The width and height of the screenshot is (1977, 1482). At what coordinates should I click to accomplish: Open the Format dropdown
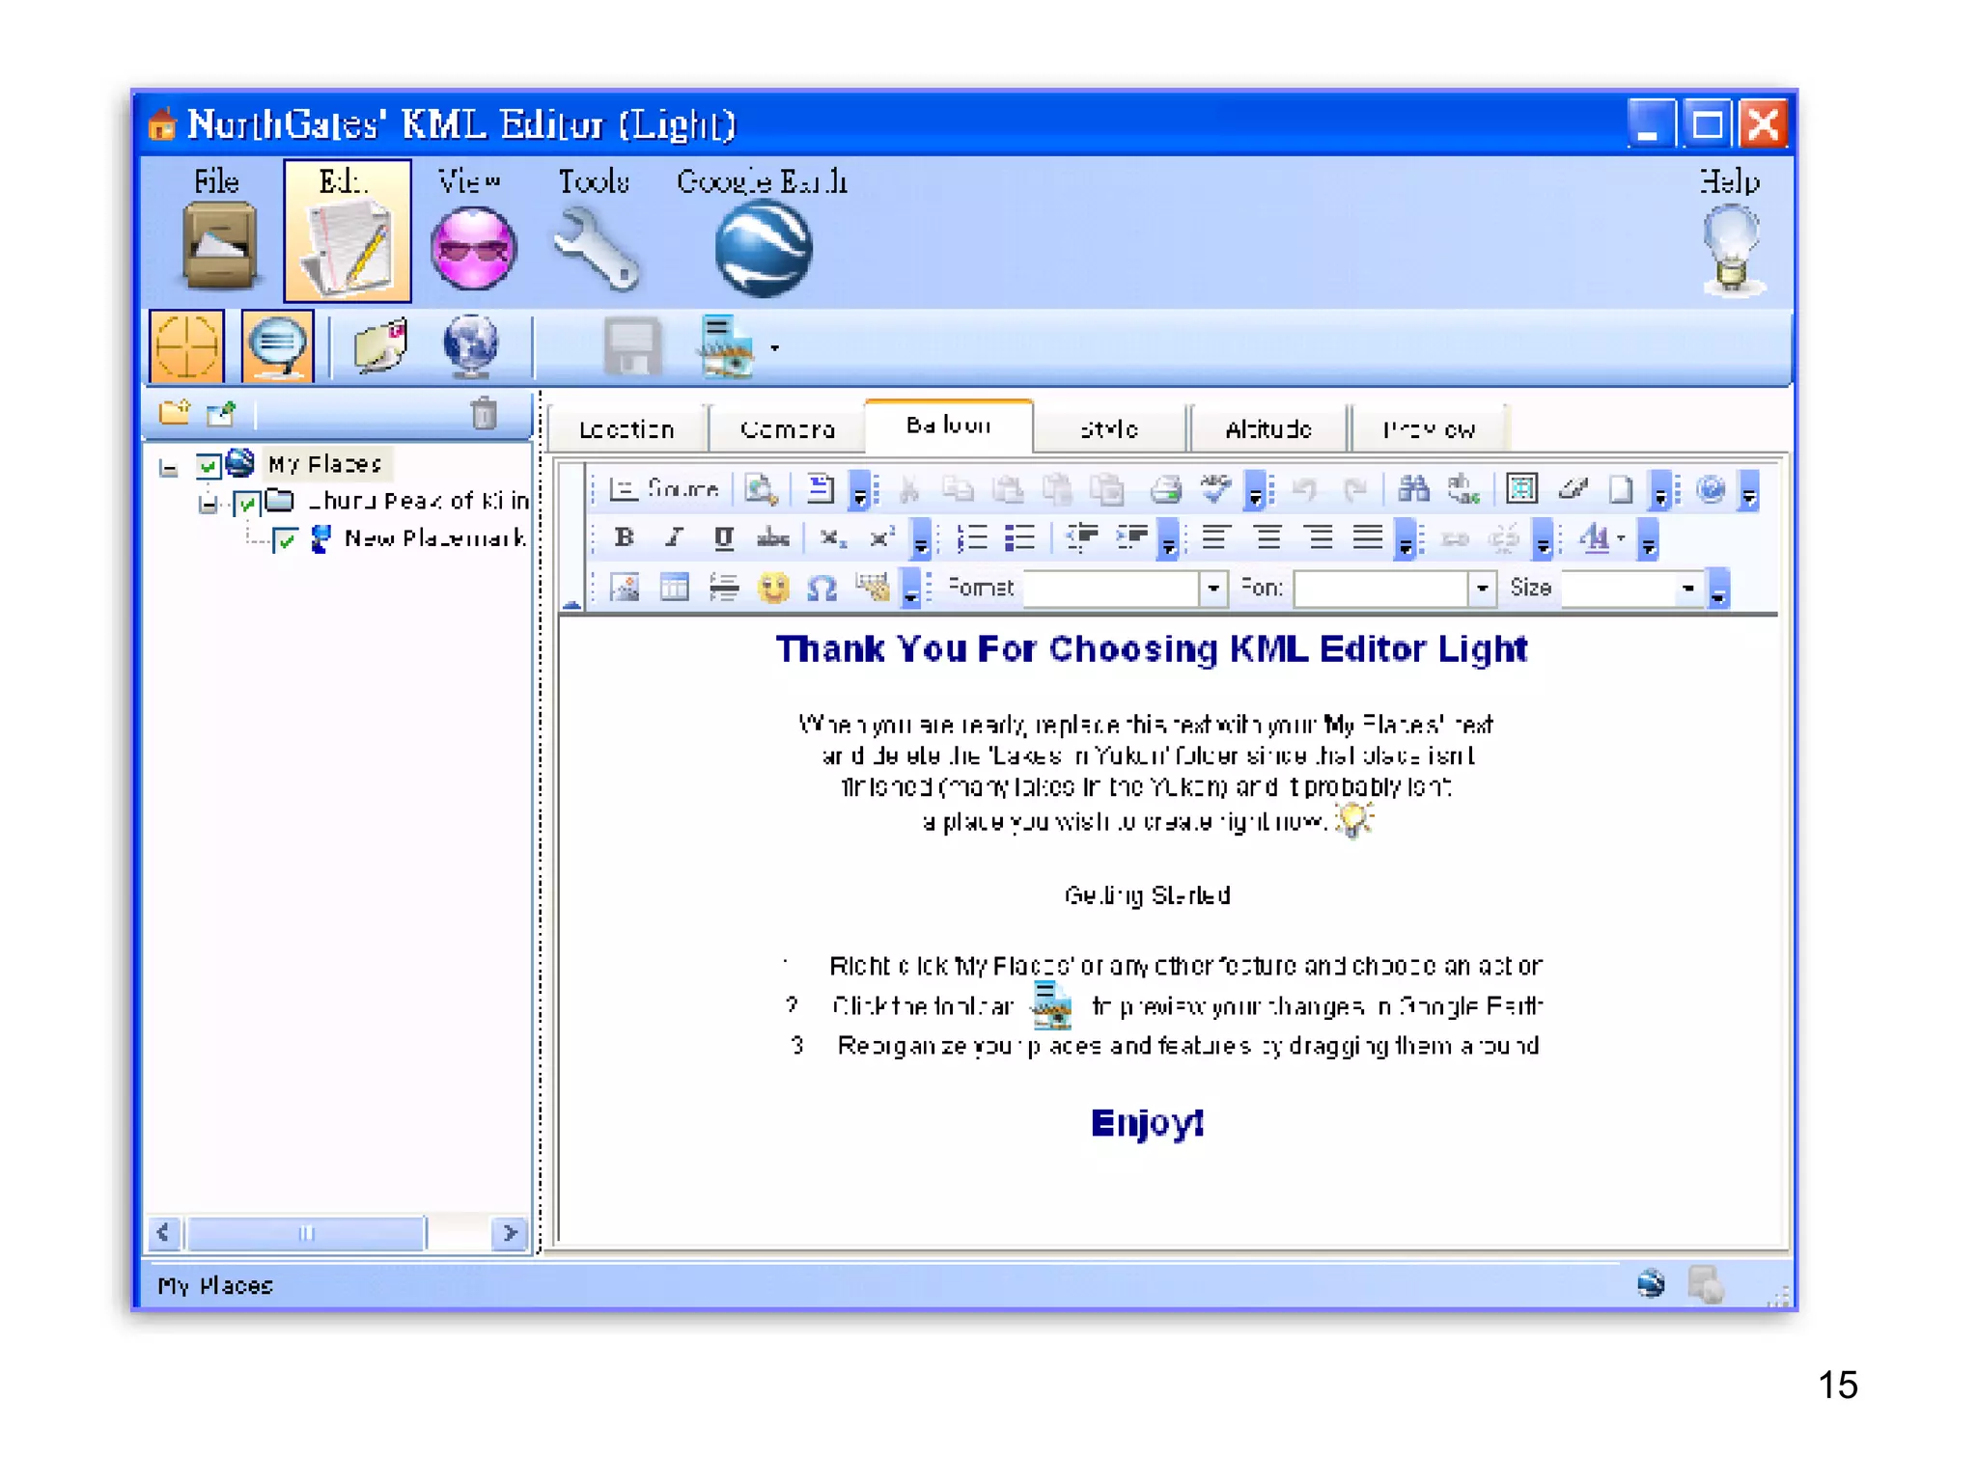1212,588
